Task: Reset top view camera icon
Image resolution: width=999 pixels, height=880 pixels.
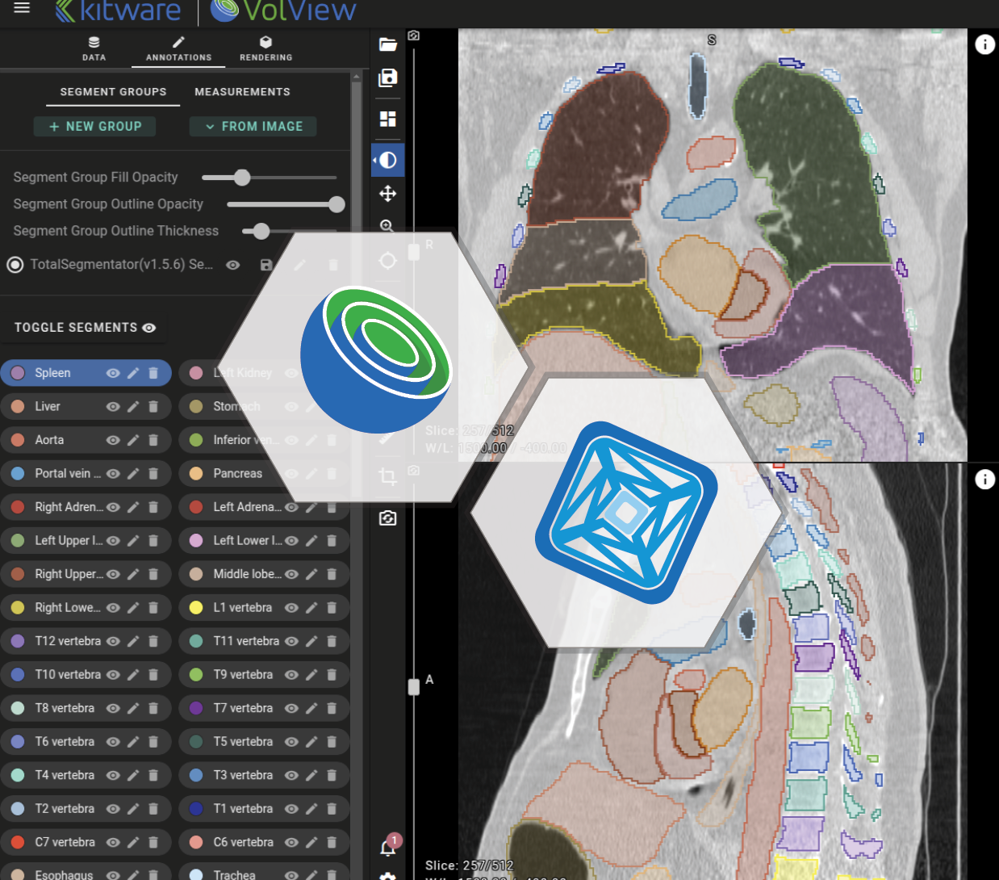Action: pos(414,36)
